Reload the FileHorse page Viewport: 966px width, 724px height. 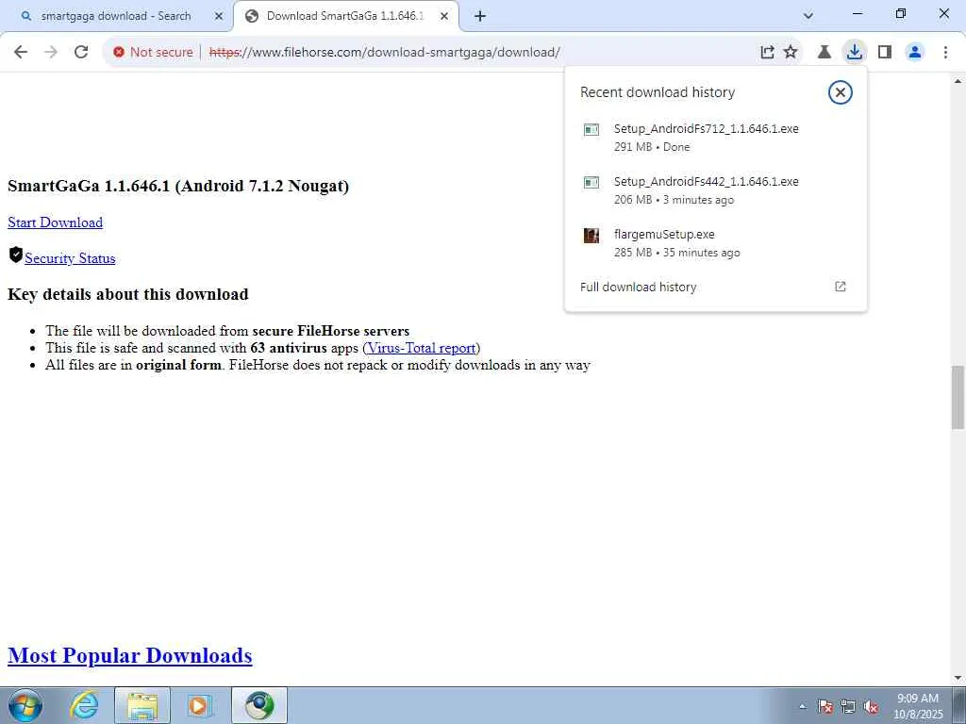[x=81, y=53]
